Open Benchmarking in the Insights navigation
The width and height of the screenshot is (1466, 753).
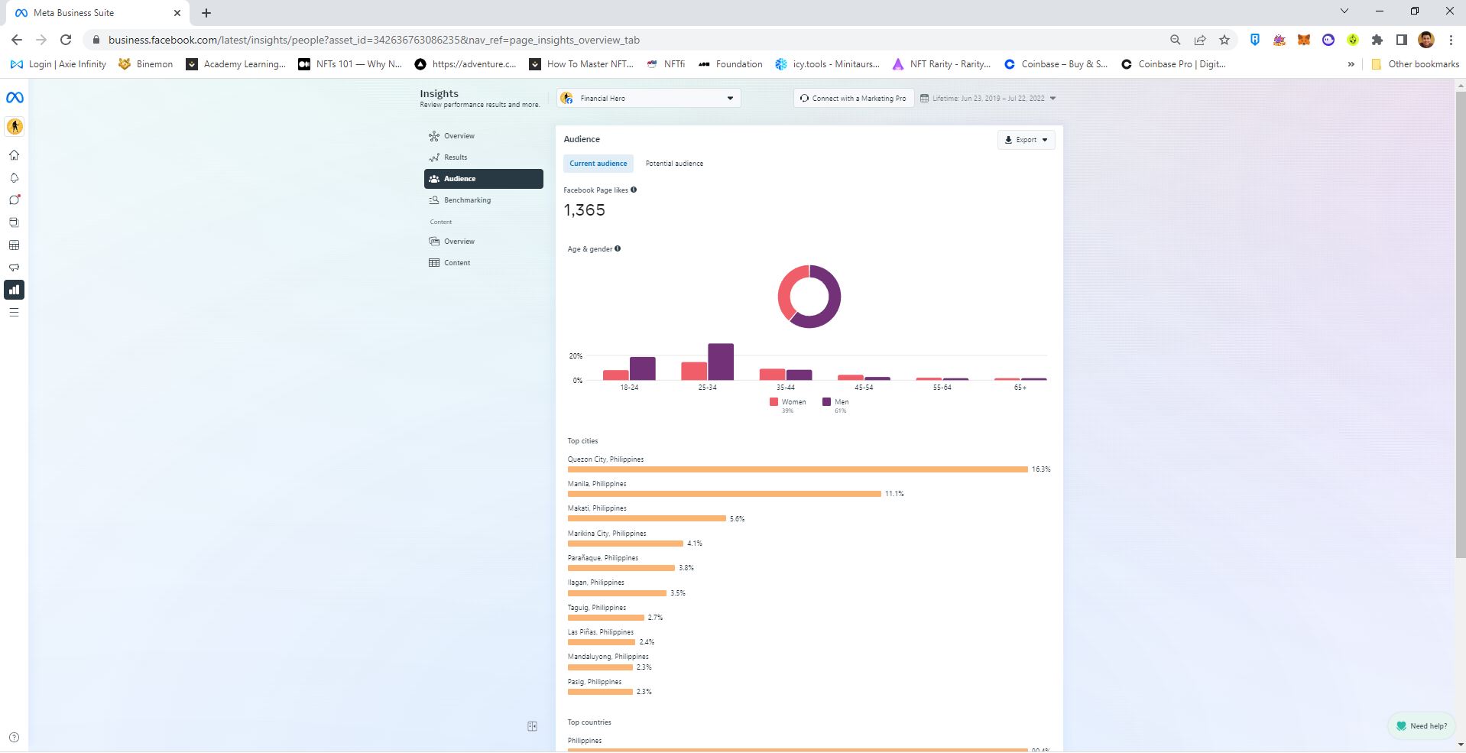pos(484,200)
